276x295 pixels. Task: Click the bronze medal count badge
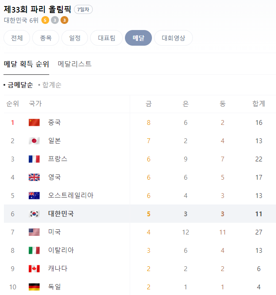click(x=64, y=20)
